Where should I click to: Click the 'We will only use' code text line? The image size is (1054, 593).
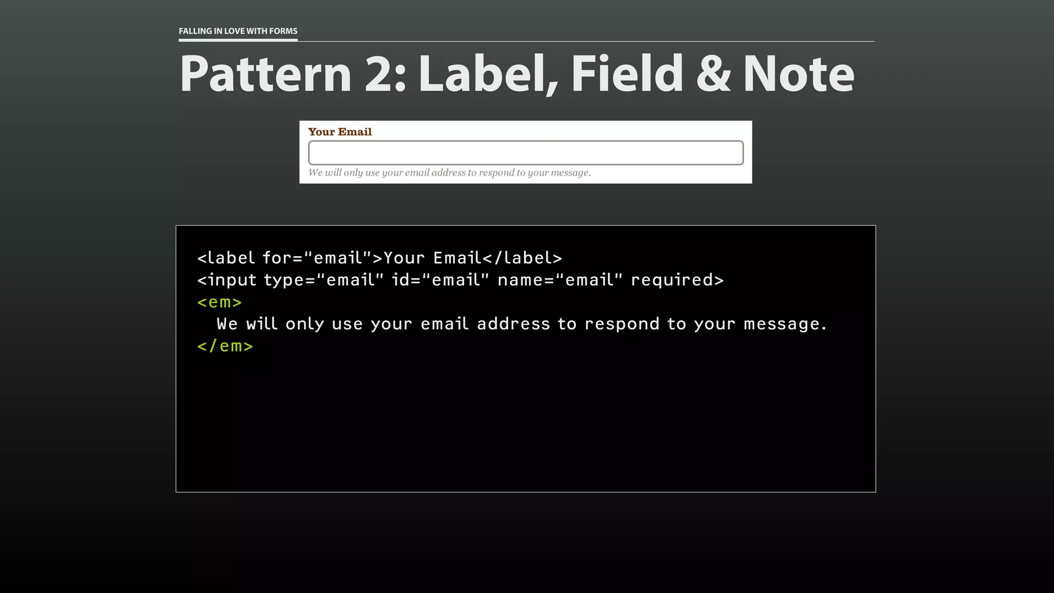tap(521, 324)
